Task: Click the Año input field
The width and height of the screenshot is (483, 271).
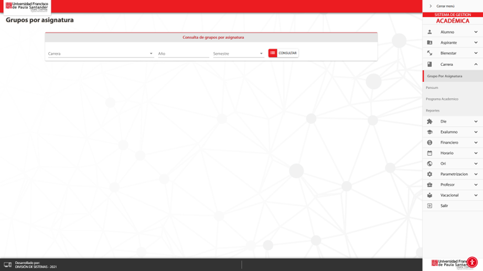Action: [183, 53]
